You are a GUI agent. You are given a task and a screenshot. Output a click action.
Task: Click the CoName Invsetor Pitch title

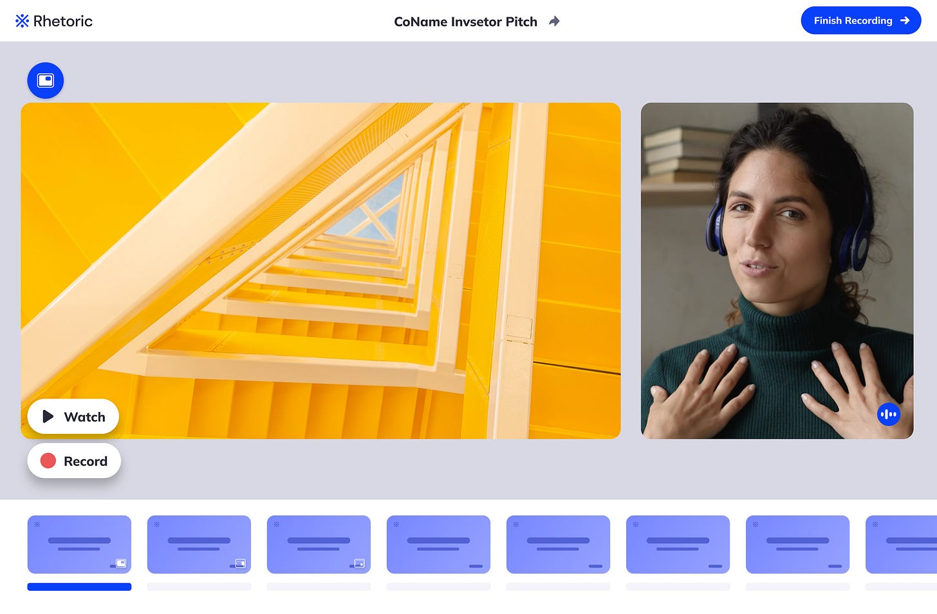(x=465, y=22)
